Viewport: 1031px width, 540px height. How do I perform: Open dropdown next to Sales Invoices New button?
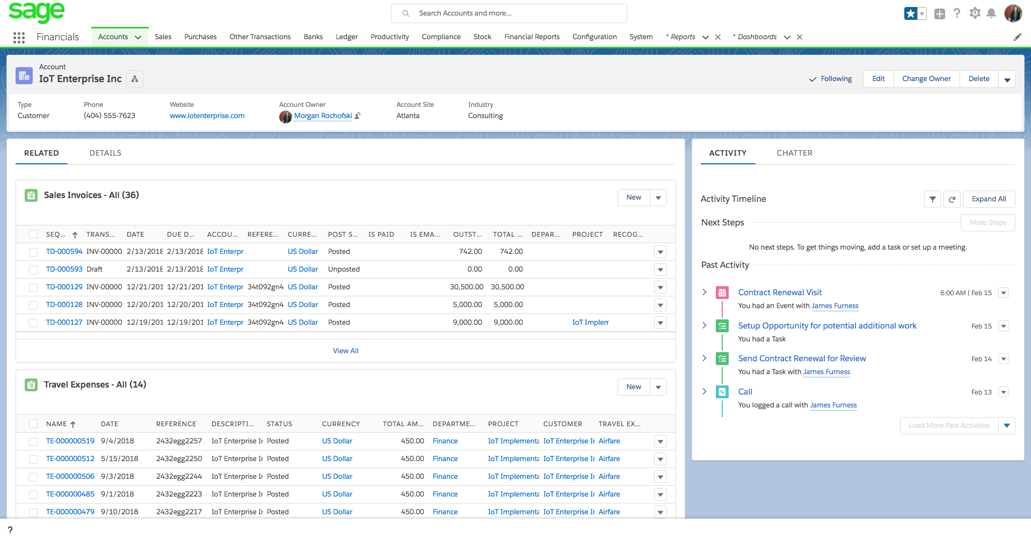tap(658, 198)
